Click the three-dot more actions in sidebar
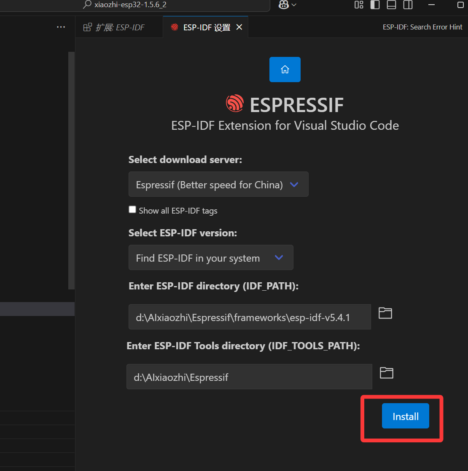468x471 pixels. pyautogui.click(x=61, y=27)
